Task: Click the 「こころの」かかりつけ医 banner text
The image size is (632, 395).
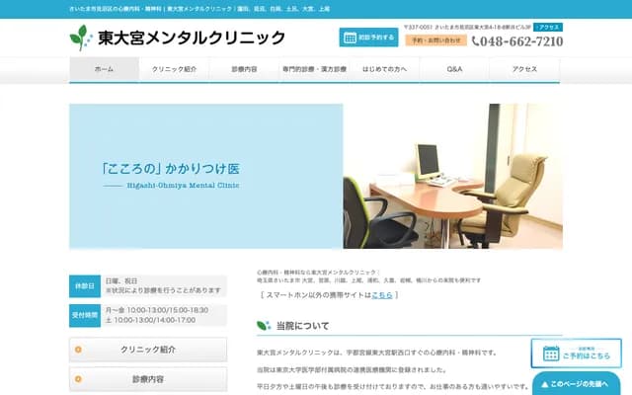Action: coord(171,169)
